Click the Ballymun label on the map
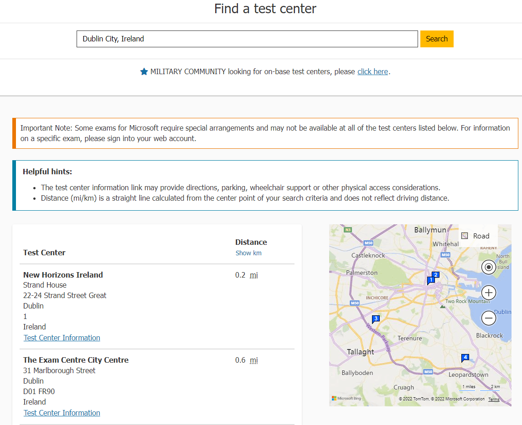The height and width of the screenshot is (425, 522). (x=430, y=230)
